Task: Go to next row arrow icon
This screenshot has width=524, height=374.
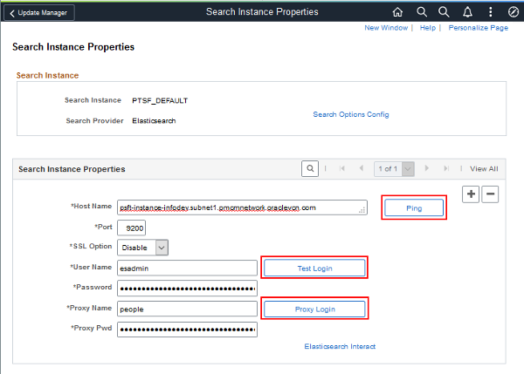Action: (x=427, y=168)
